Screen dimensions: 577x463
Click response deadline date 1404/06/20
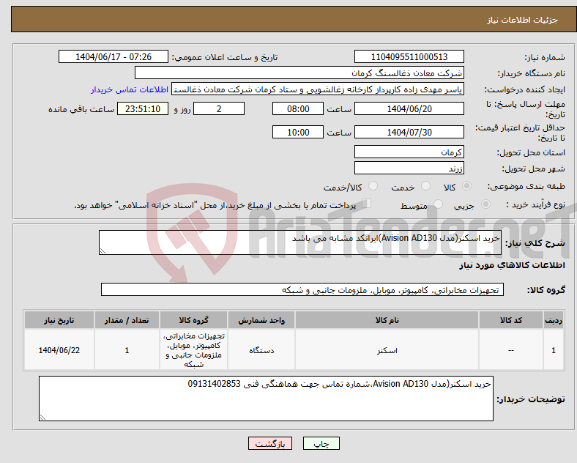409,109
